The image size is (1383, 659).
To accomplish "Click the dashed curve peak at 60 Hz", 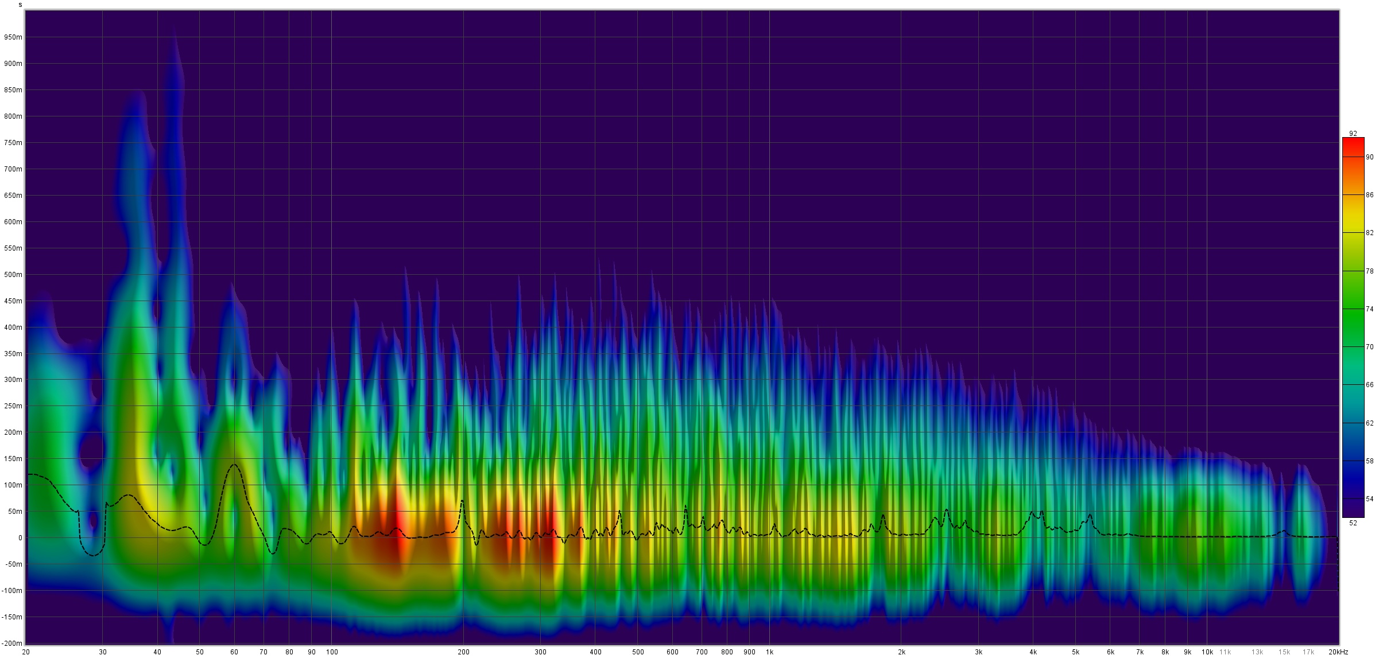I will point(234,465).
